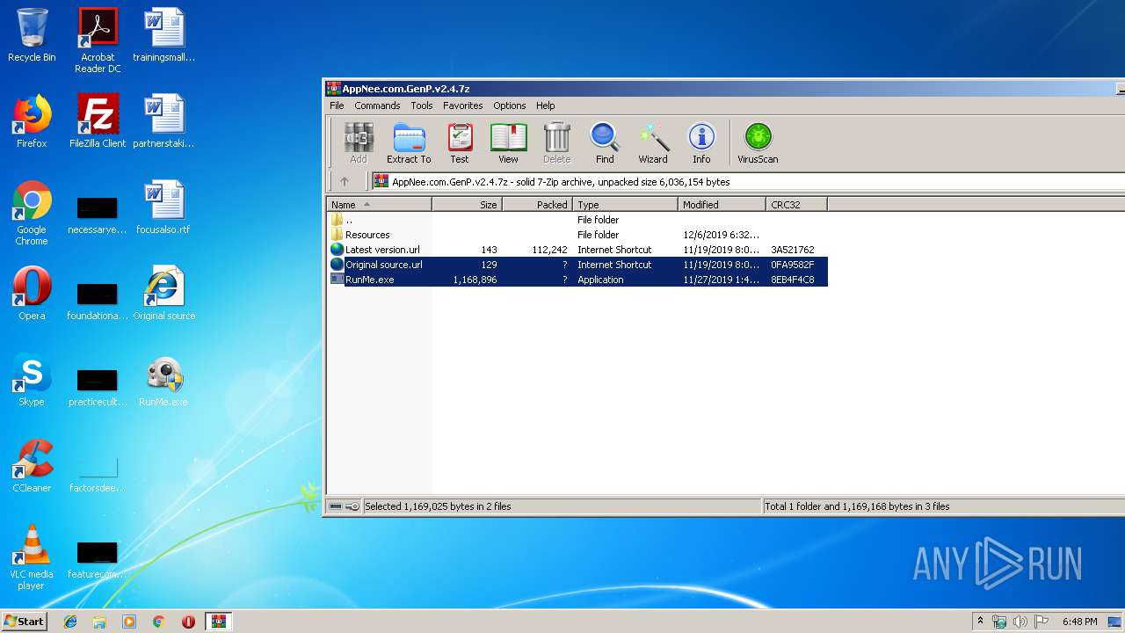Sort by the Packed column header

coord(537,205)
